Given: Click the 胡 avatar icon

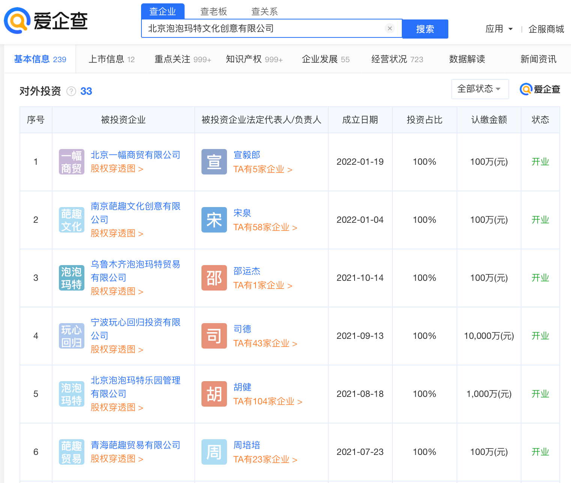Looking at the screenshot, I should click(x=214, y=394).
